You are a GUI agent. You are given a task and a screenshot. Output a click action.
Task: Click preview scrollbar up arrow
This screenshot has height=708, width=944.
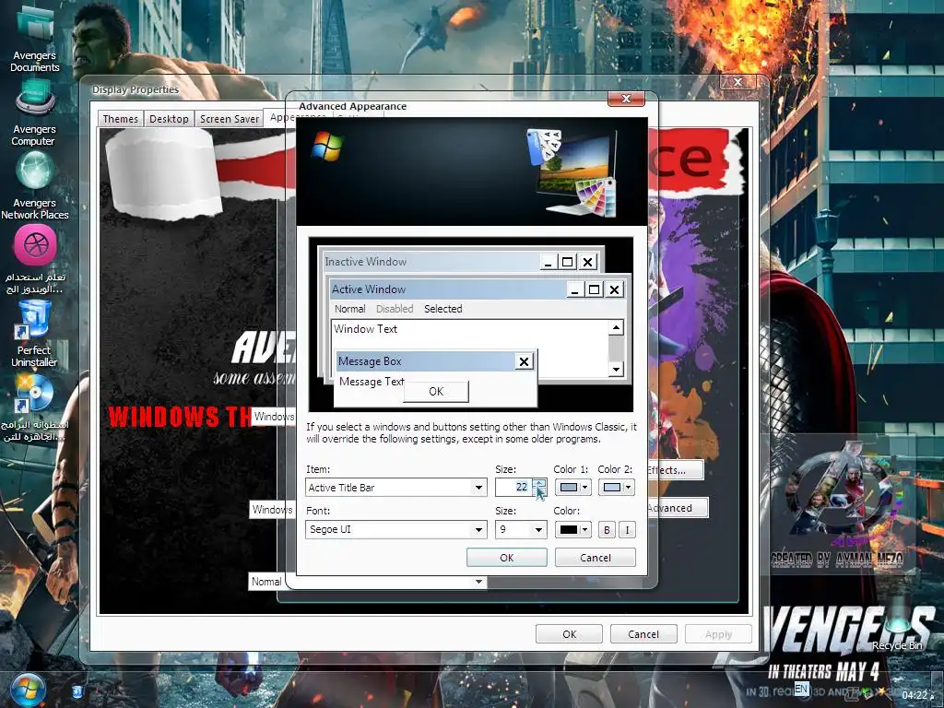point(616,328)
